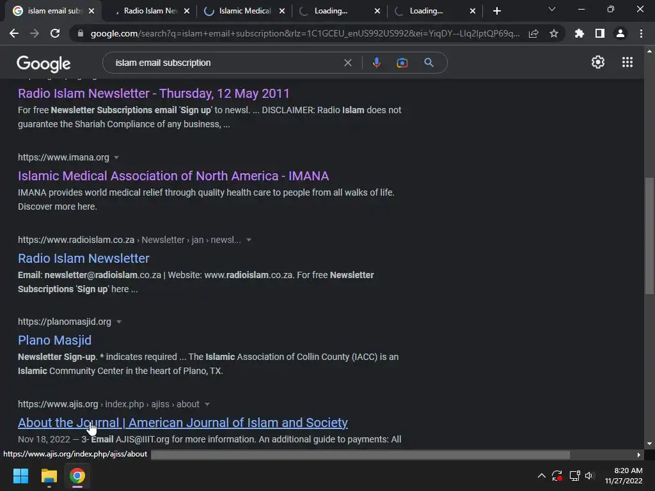Switch to the Islamic Medical tab
The width and height of the screenshot is (655, 491).
245,11
